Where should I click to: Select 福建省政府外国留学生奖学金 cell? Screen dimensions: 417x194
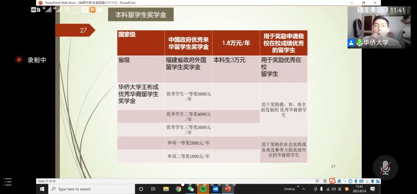pyautogui.click(x=188, y=69)
